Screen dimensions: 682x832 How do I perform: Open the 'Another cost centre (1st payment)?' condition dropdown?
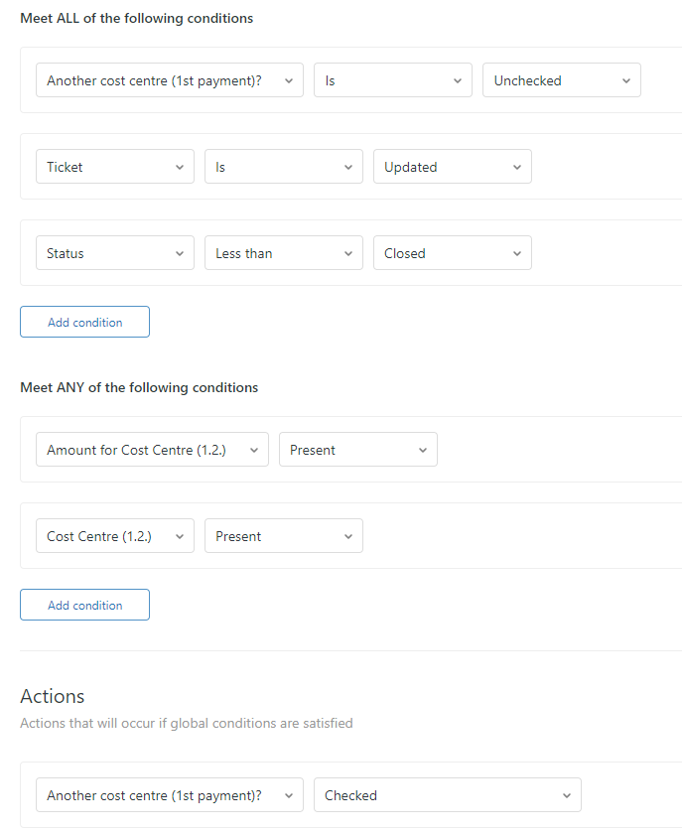click(x=169, y=80)
